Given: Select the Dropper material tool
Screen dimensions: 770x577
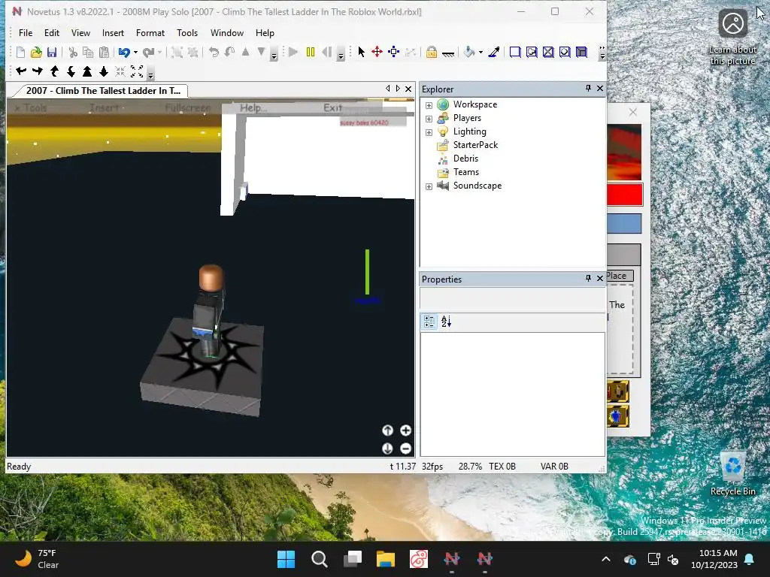Looking at the screenshot, I should coord(493,52).
